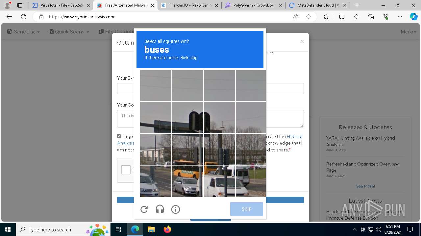Switch to the audio captcha challenge
This screenshot has width=421, height=236.
coord(160,209)
